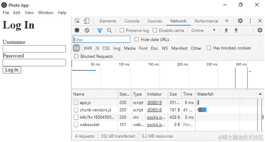Export HAR file with download arrow

click(236, 30)
